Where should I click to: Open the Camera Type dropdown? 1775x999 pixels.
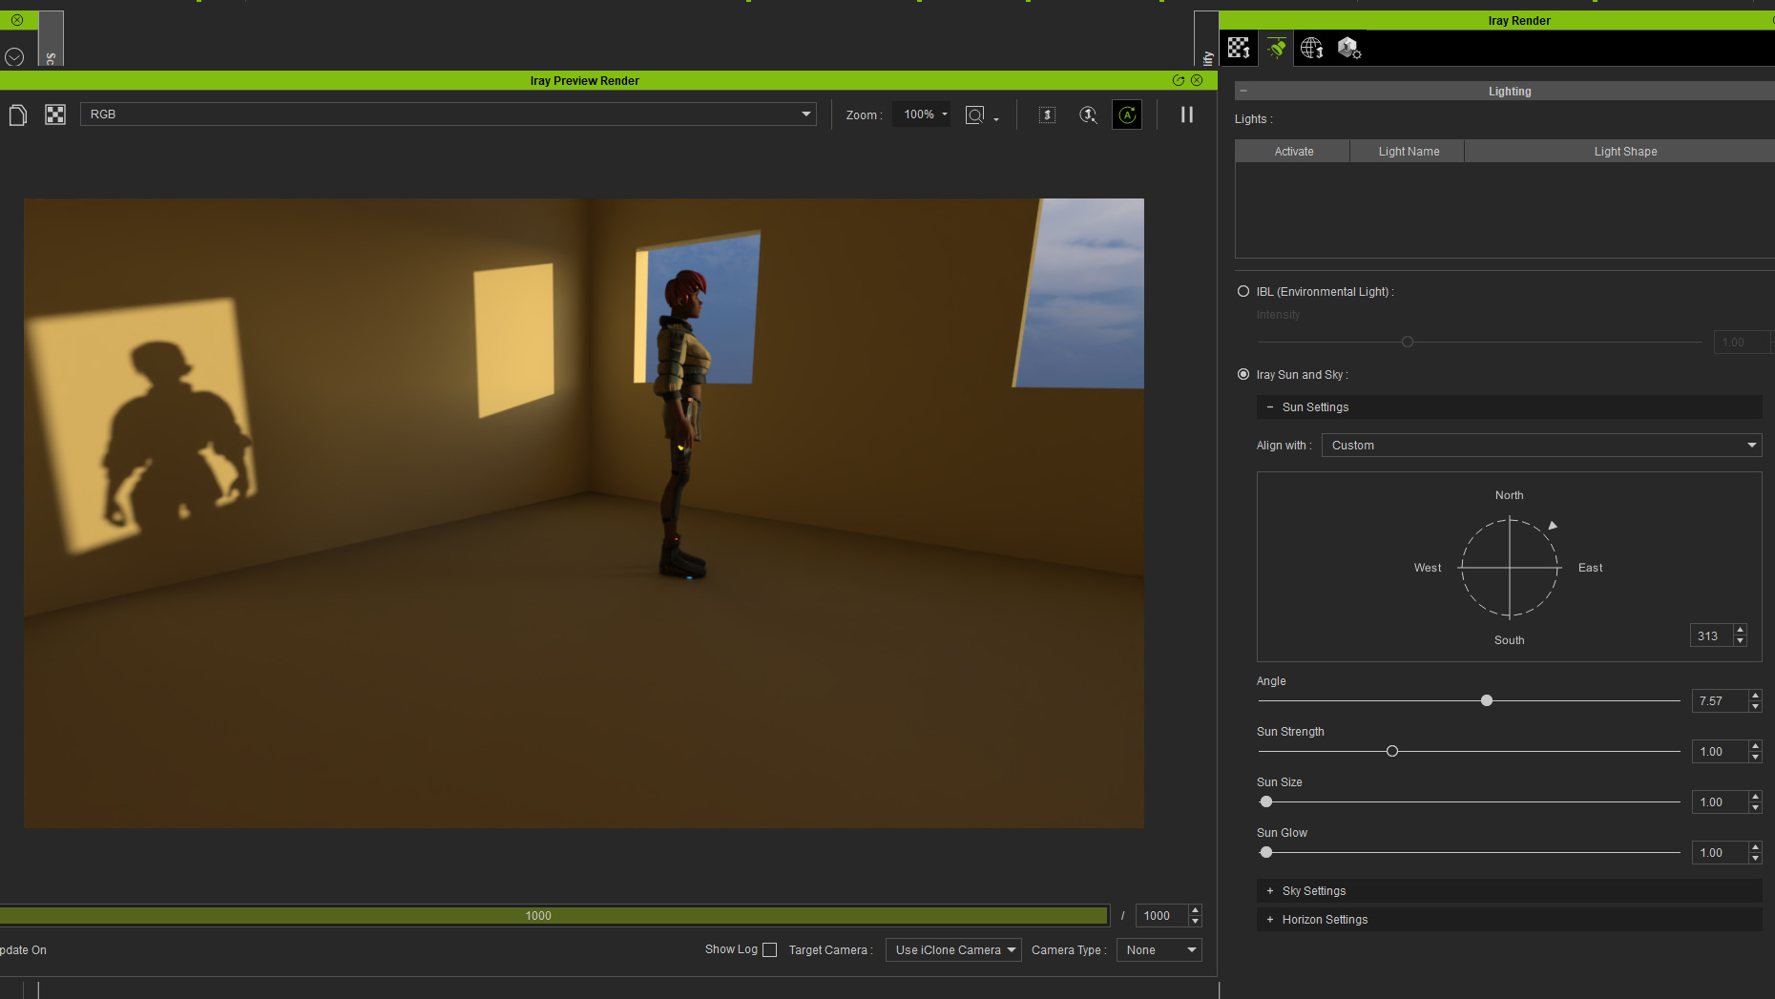(x=1159, y=950)
